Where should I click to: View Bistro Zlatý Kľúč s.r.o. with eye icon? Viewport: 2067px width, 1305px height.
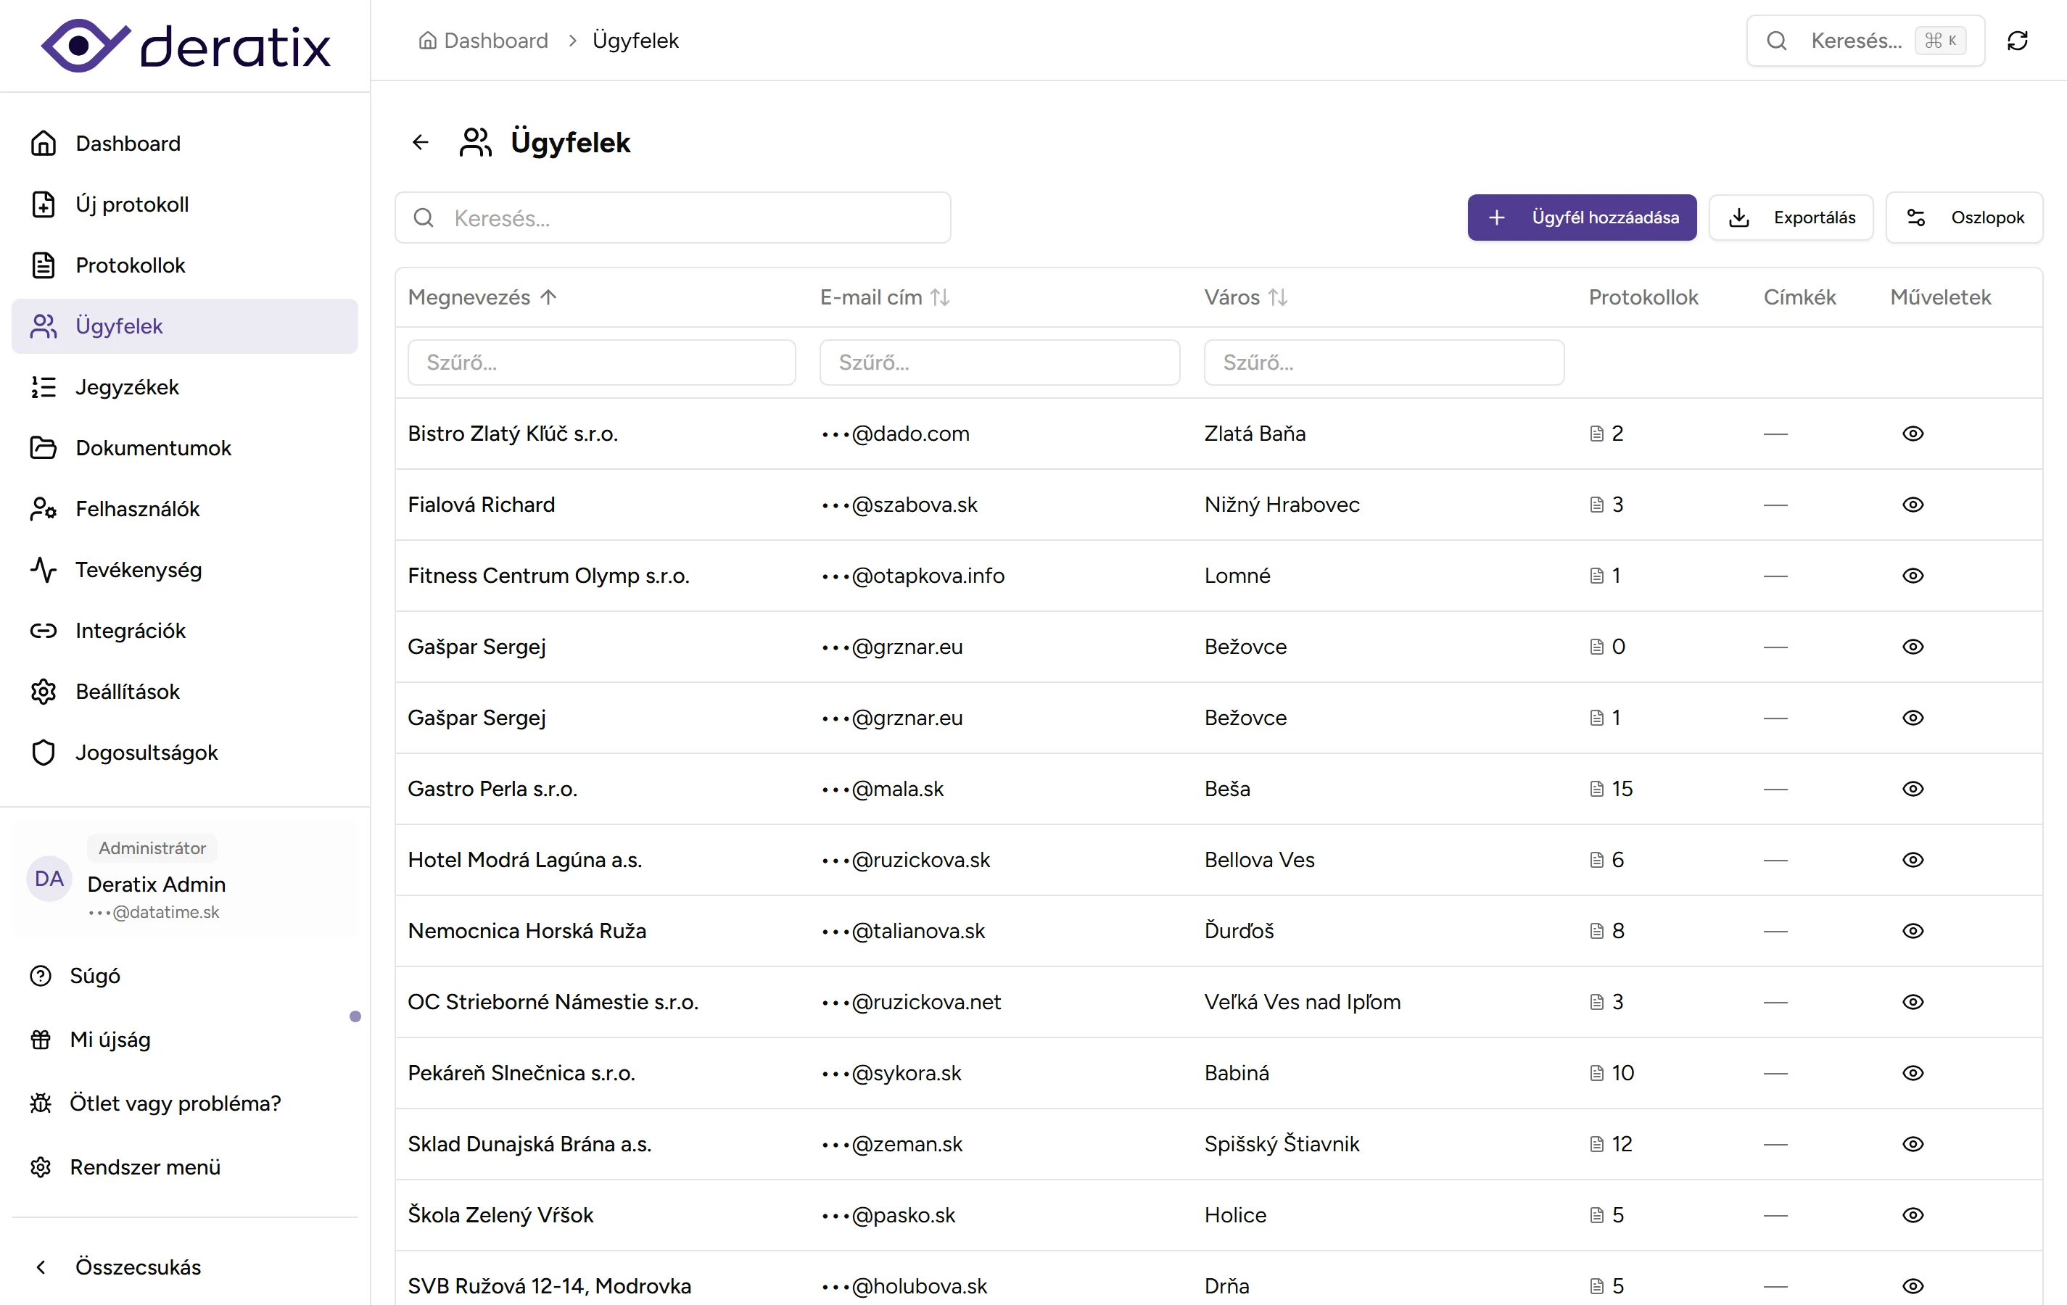tap(1913, 434)
